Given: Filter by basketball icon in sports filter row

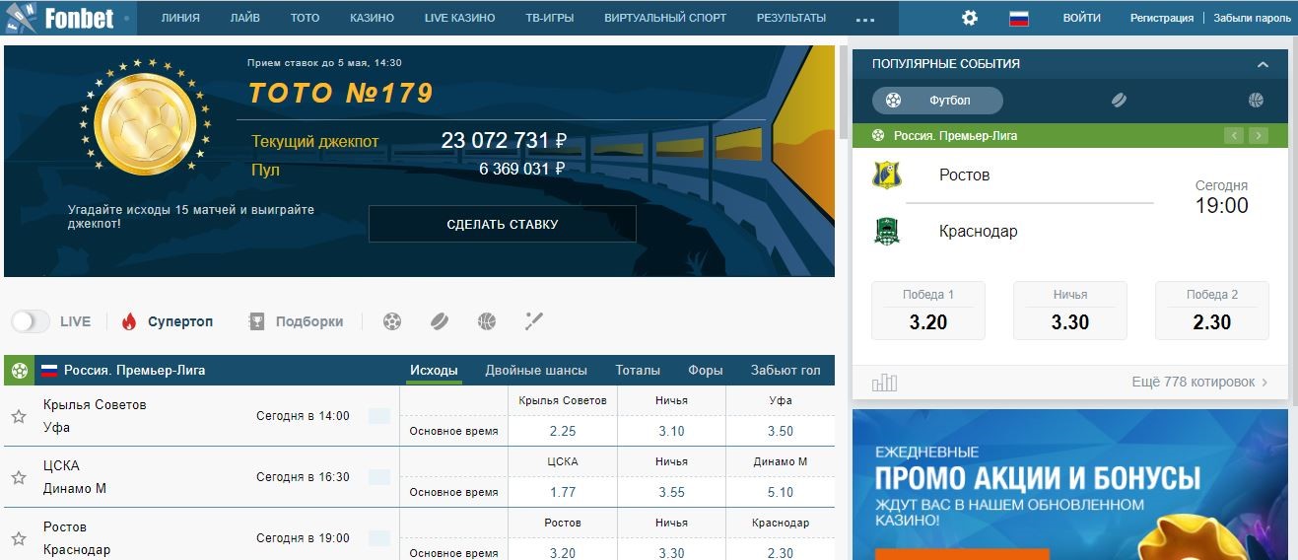Looking at the screenshot, I should (x=487, y=321).
